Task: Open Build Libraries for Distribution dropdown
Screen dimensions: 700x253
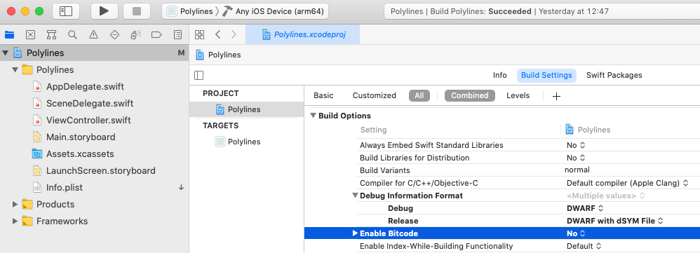Action: (576, 158)
